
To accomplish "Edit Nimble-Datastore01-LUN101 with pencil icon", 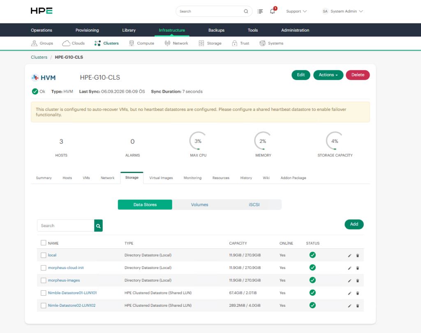I will tap(349, 293).
